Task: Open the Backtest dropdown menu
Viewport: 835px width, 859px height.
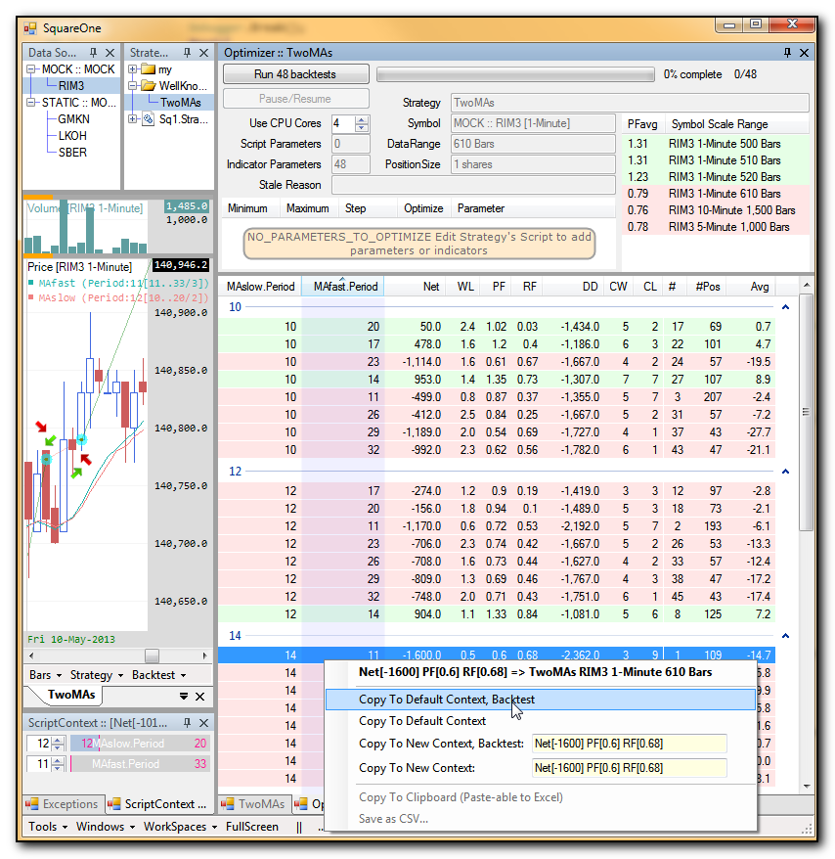Action: pyautogui.click(x=158, y=675)
